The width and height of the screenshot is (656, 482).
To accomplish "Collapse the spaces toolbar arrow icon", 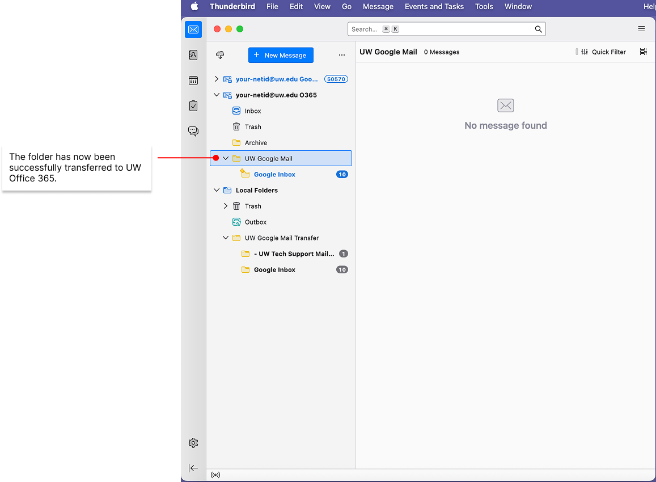I will (193, 468).
